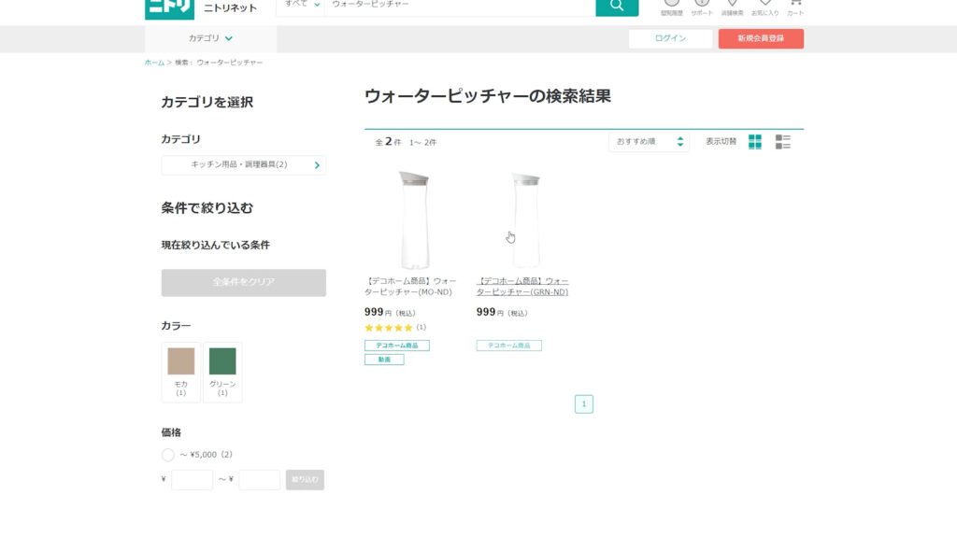
Task: Switch to list view display icon
Action: click(x=783, y=142)
